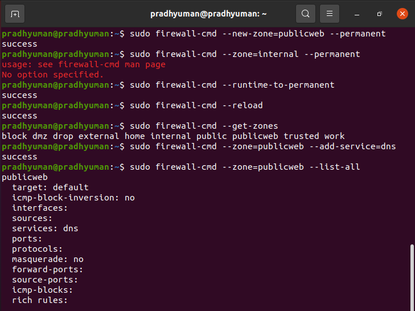This screenshot has width=415, height=311.
Task: Click the --list-all command line
Action: (x=181, y=167)
